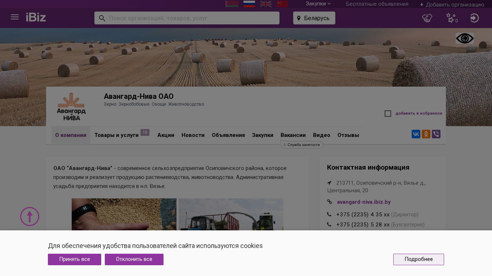Click the scroll-to-top arrow button

pos(30,217)
